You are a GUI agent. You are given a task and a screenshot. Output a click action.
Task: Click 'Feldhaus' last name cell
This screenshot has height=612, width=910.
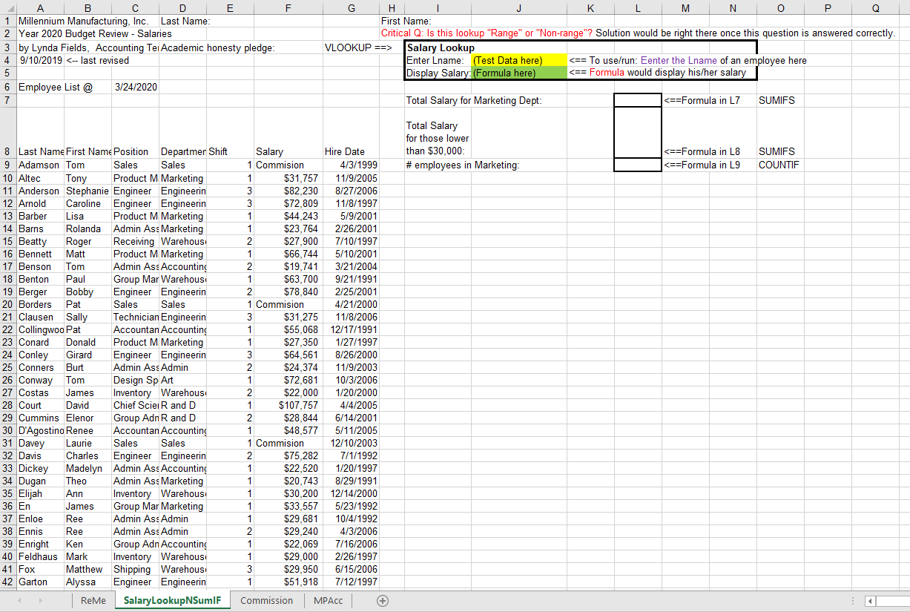pyautogui.click(x=40, y=556)
